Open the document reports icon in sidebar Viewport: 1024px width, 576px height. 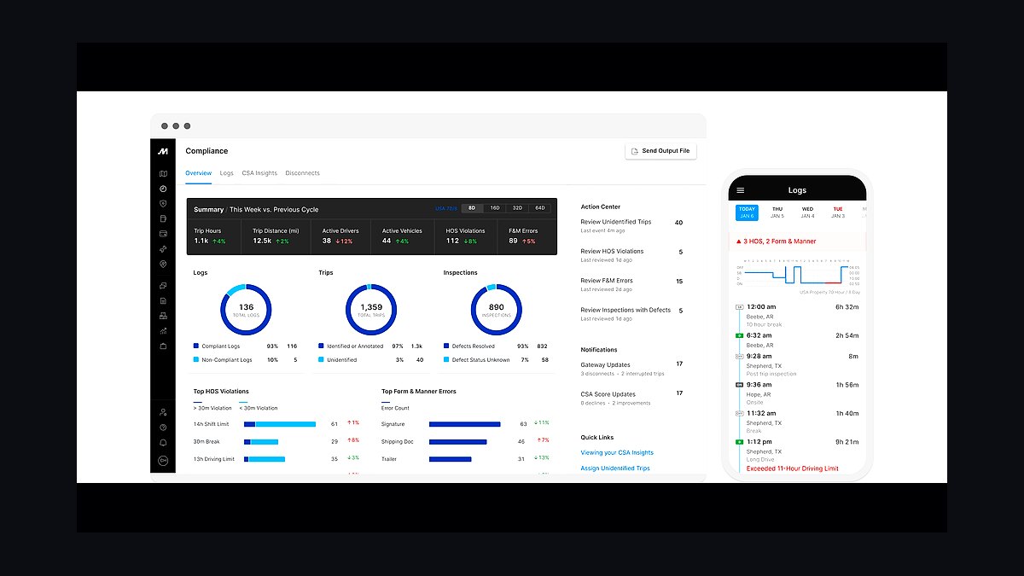162,300
